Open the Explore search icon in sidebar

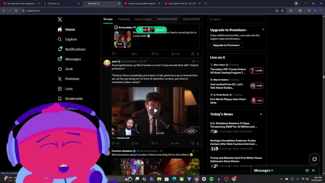[60, 39]
